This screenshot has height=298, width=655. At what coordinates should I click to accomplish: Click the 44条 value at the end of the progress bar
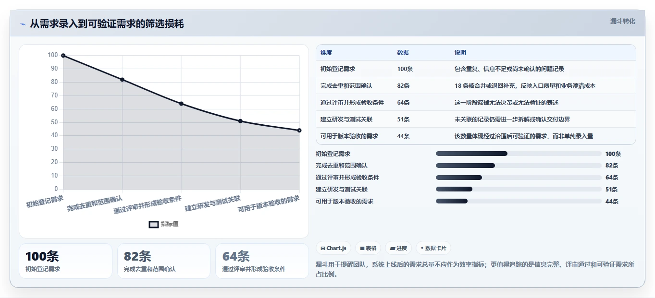coord(612,202)
